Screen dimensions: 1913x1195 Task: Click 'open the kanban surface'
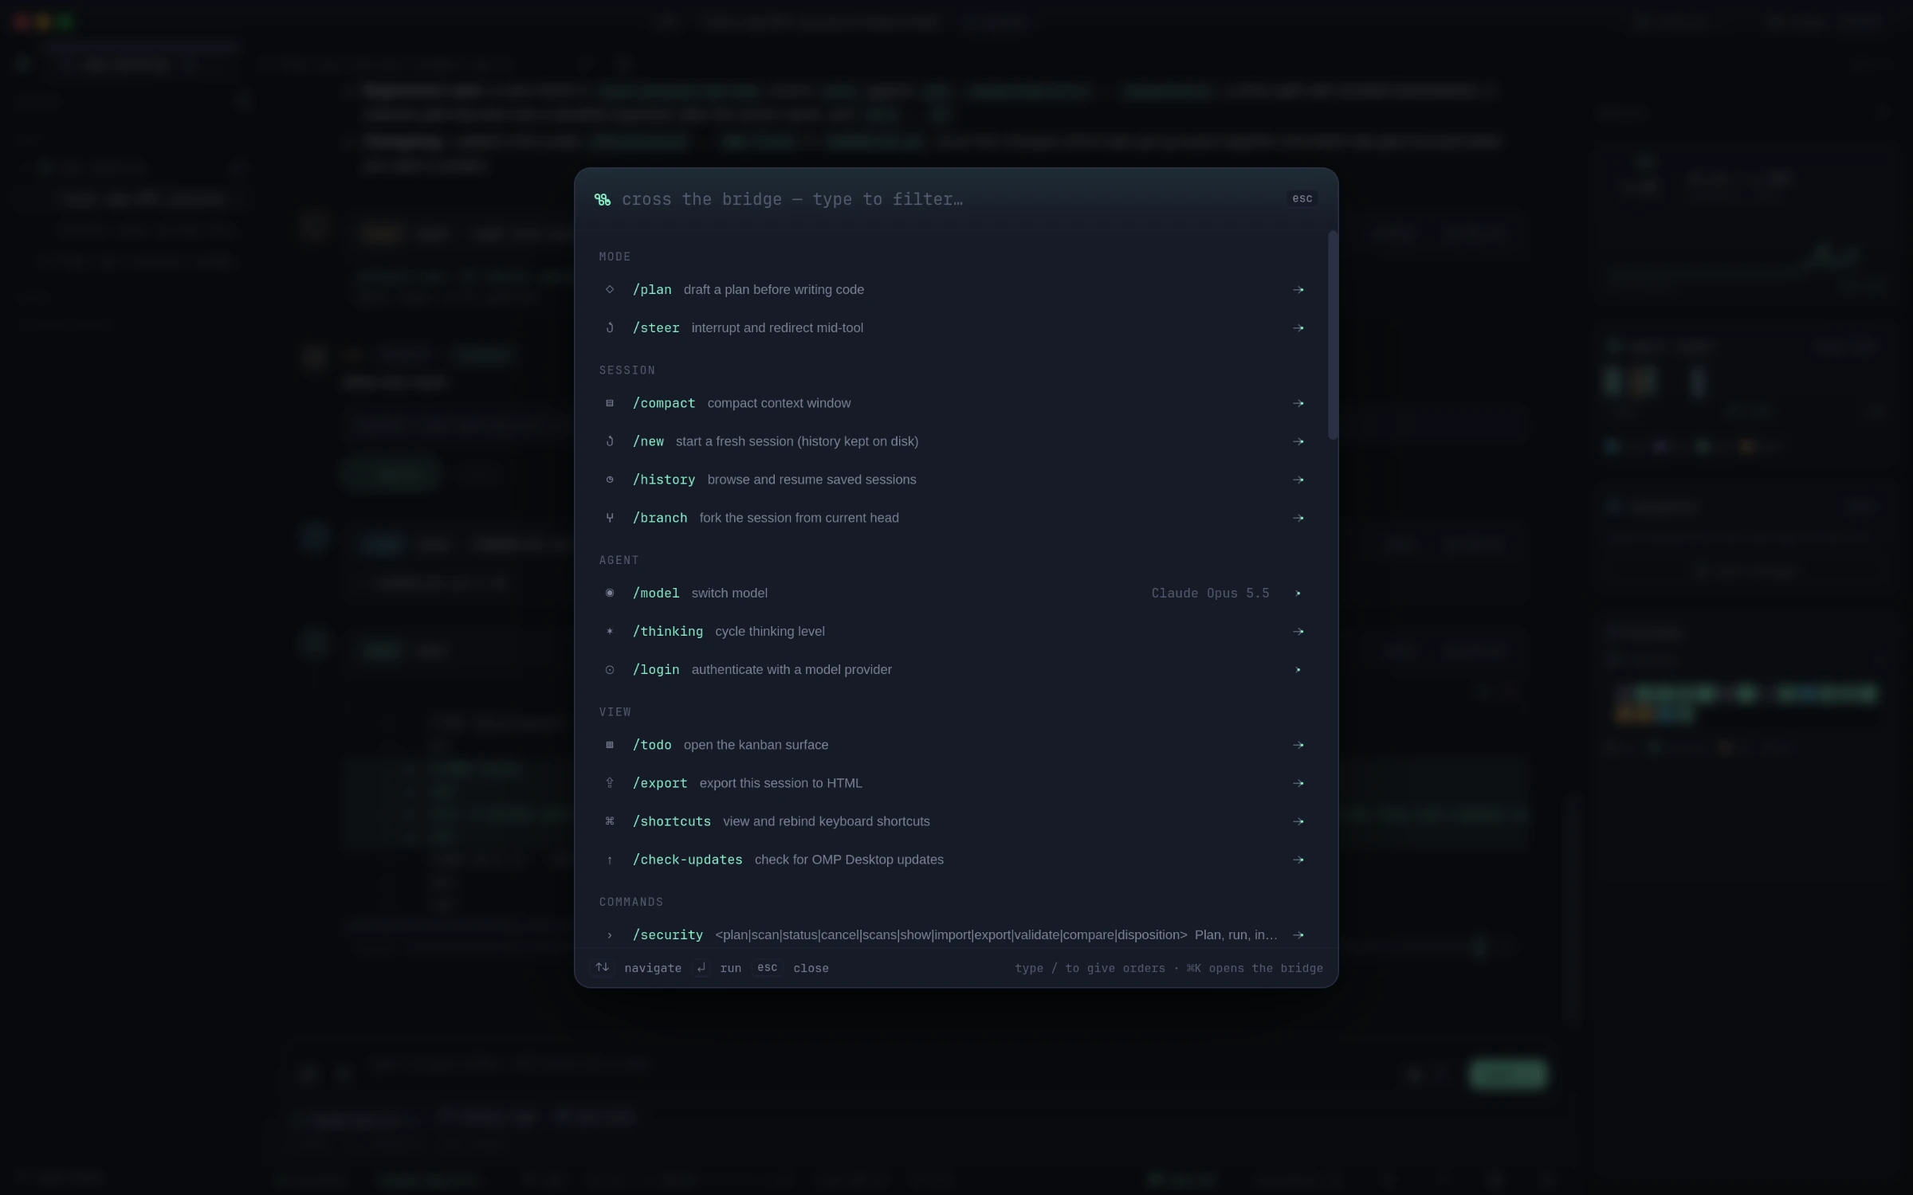pyautogui.click(x=756, y=745)
